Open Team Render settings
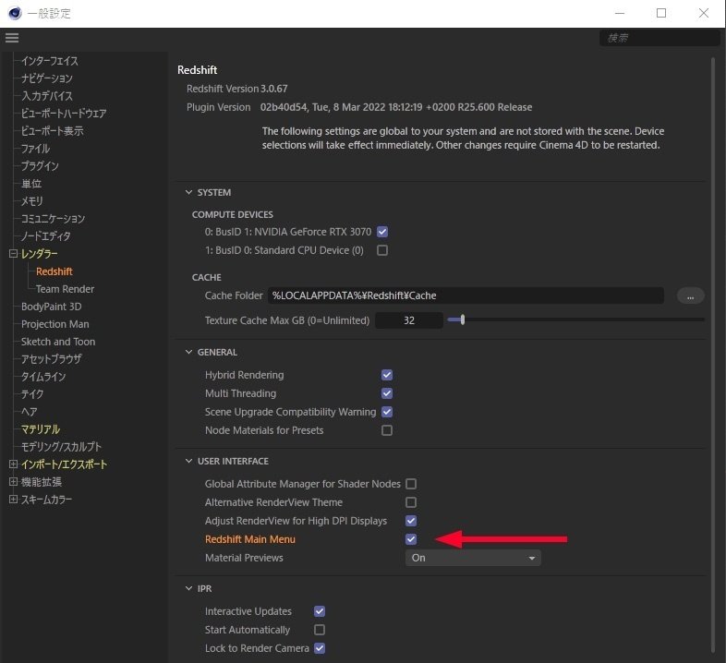 (x=65, y=289)
